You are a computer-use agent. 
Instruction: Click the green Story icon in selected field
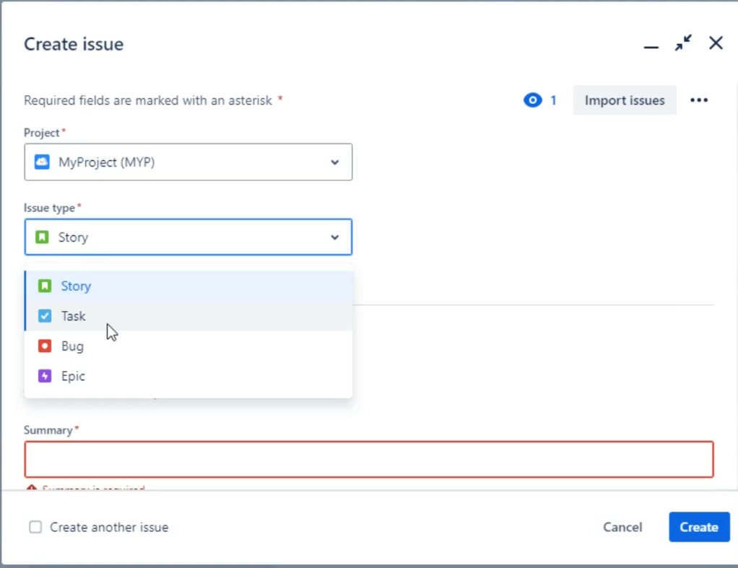click(x=42, y=237)
